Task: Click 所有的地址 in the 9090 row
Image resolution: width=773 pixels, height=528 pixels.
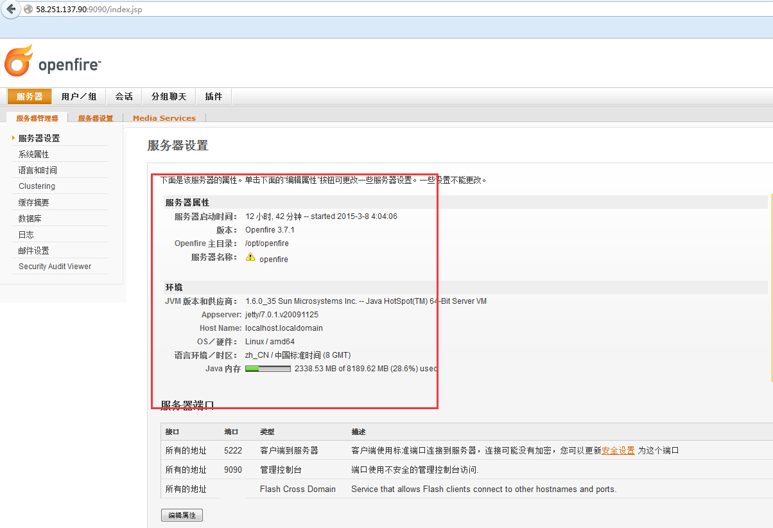Action: pyautogui.click(x=186, y=470)
